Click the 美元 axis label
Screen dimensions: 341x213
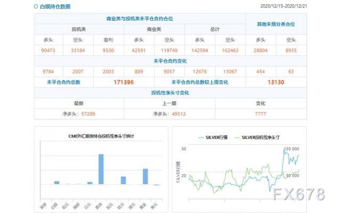point(154,206)
